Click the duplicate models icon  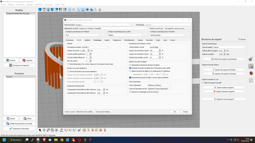[x=79, y=130]
